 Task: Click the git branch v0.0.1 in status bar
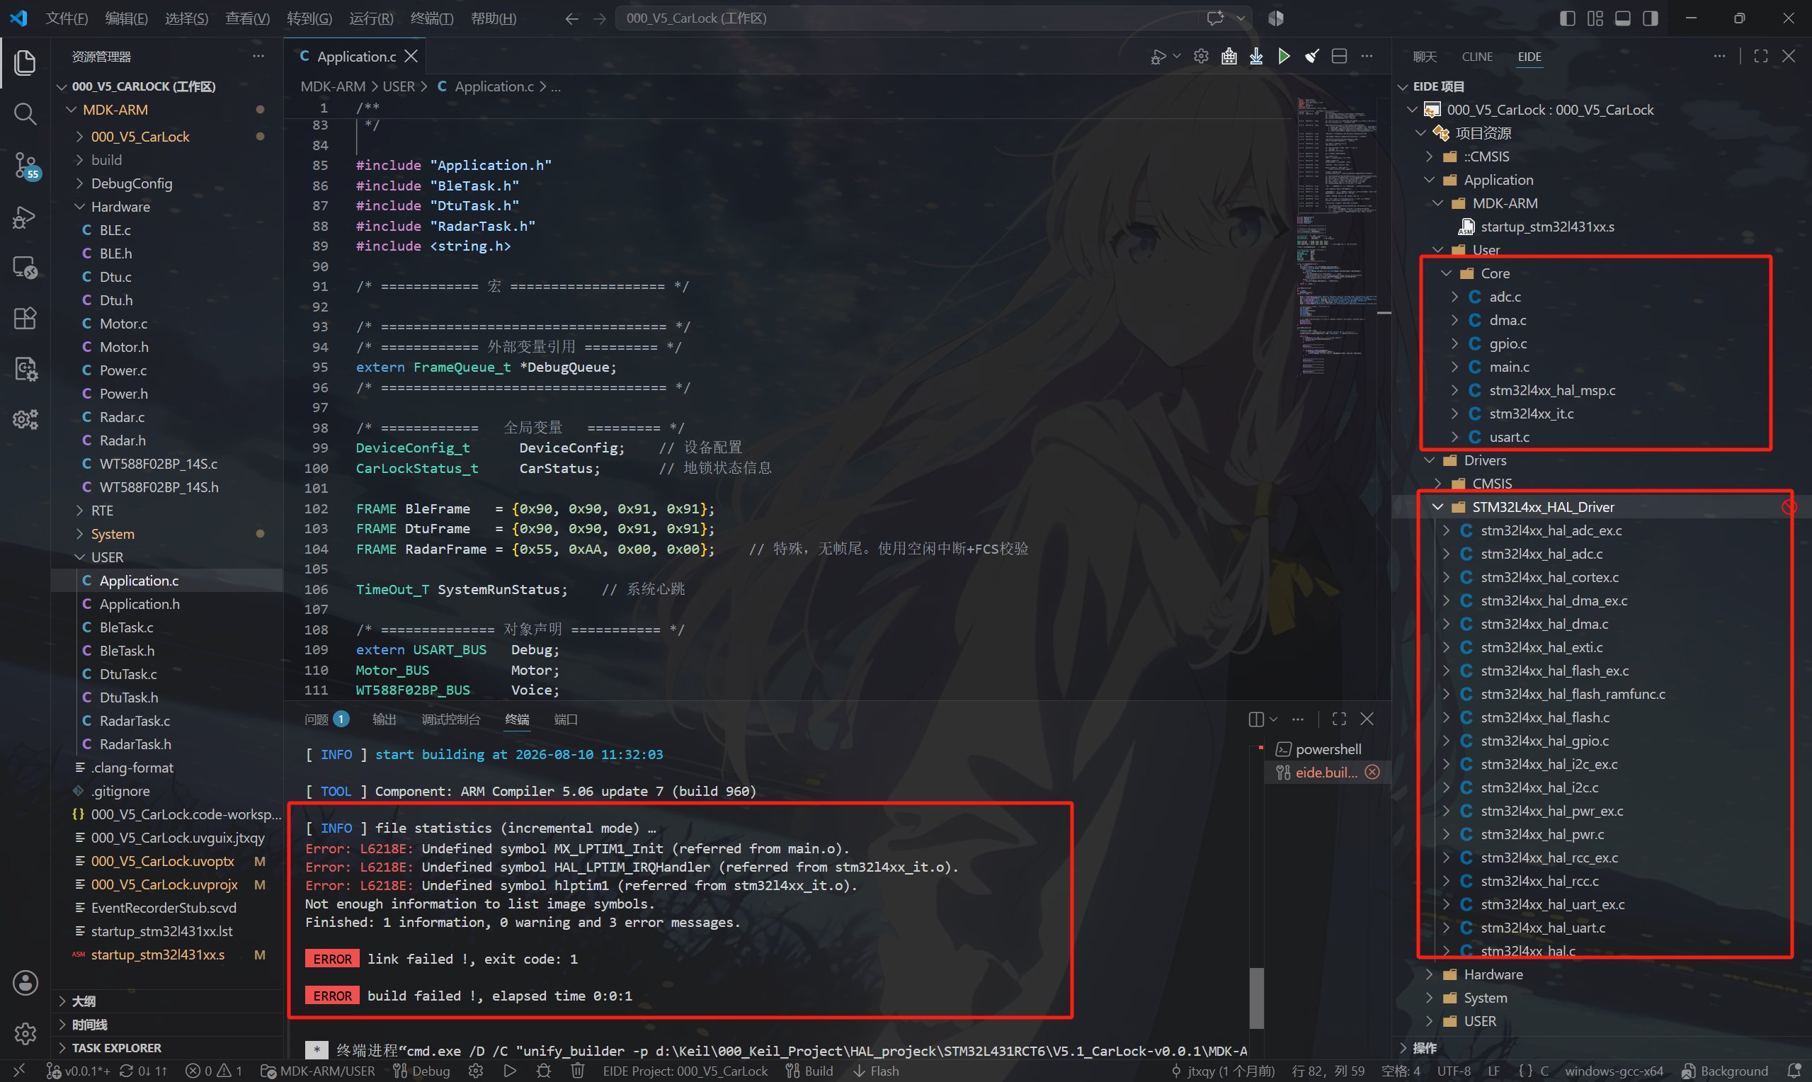pos(77,1071)
